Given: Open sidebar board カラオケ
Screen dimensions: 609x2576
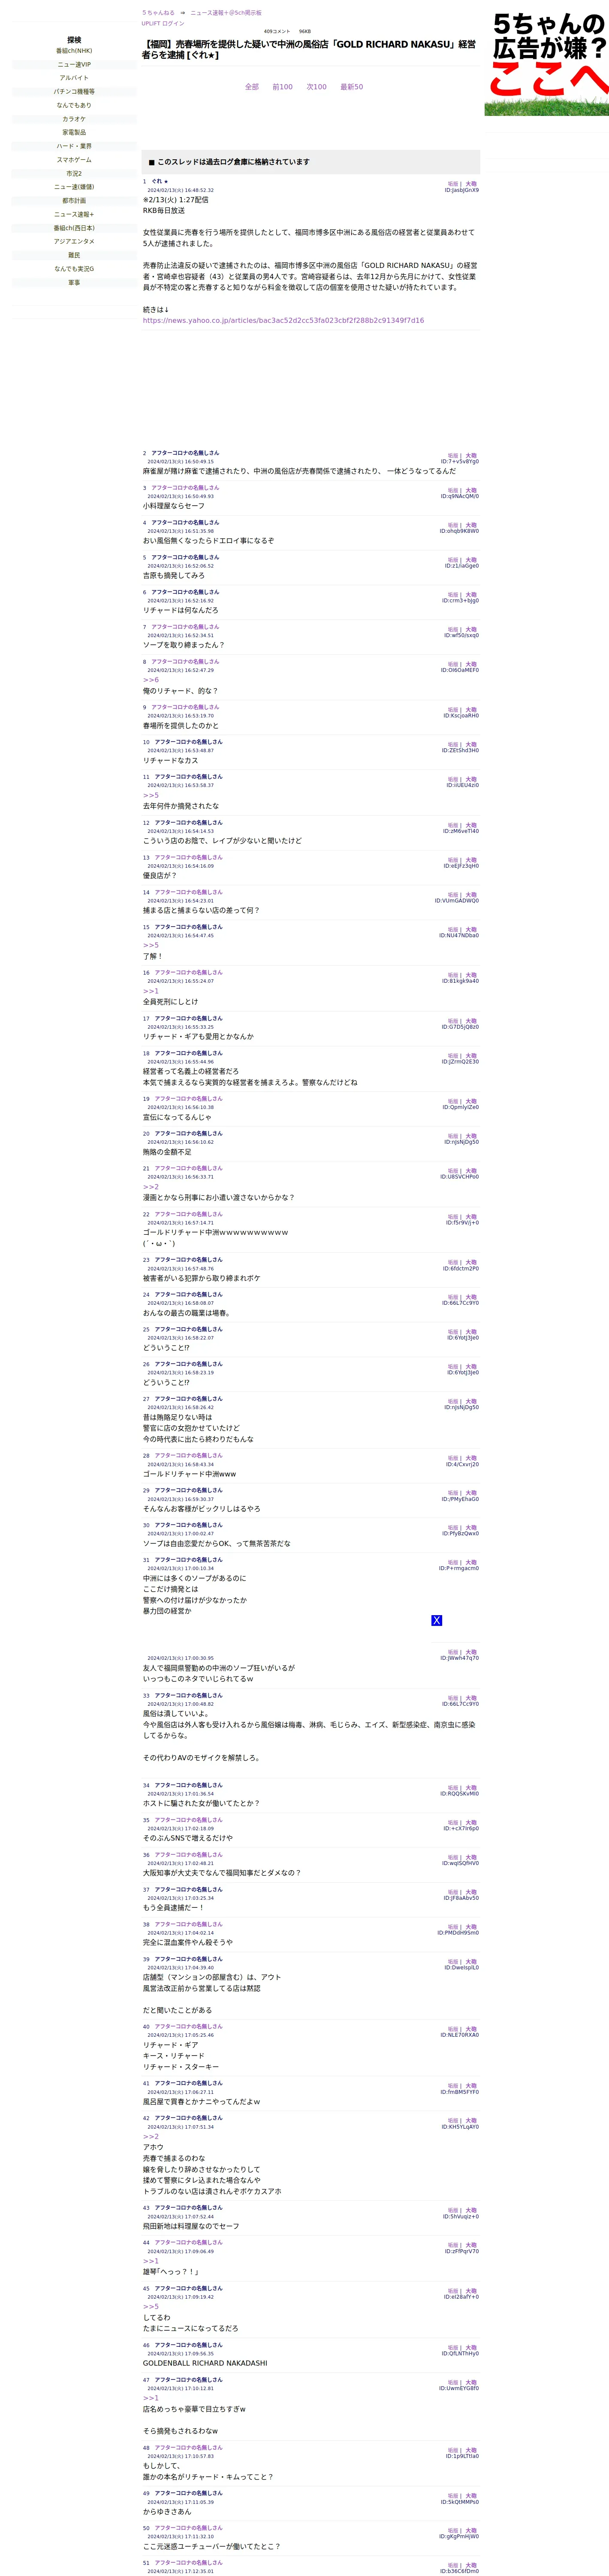Looking at the screenshot, I should tap(74, 119).
